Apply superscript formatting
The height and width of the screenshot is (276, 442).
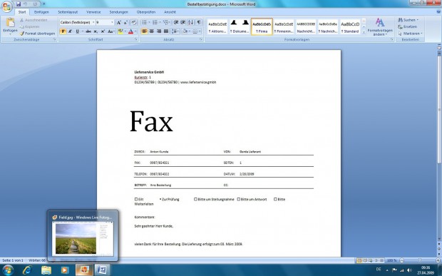[103, 31]
